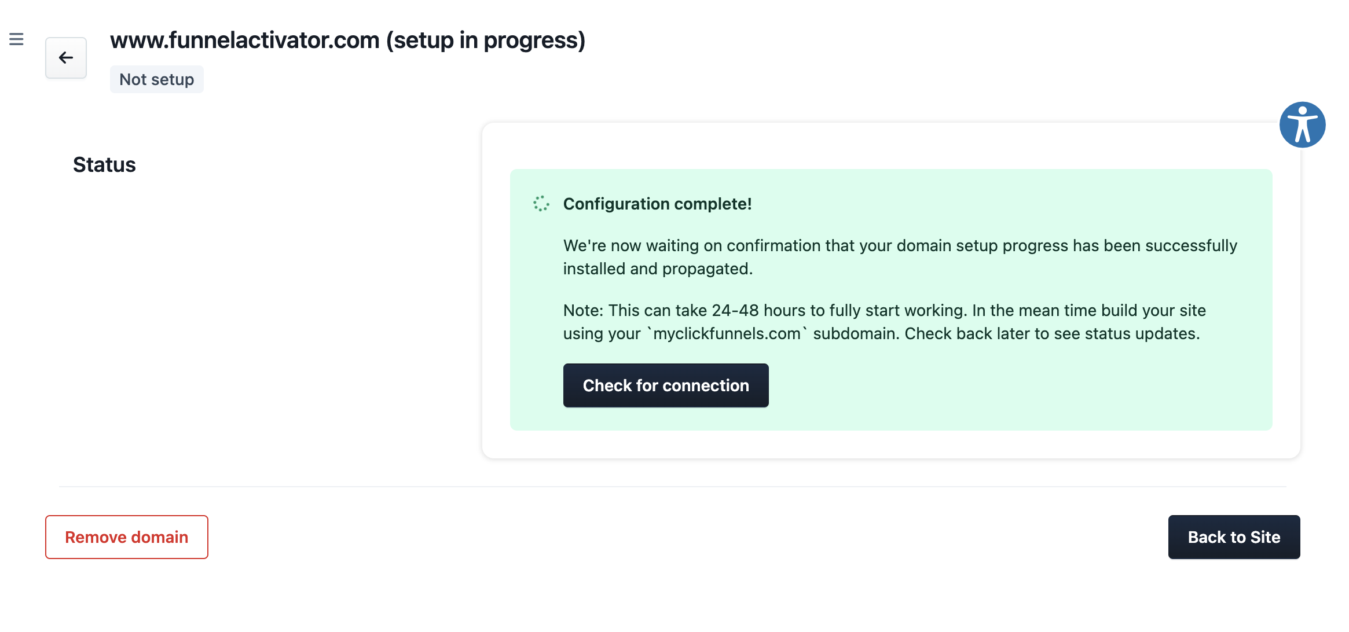
Task: Click the green configuration alert panel
Action: 891,300
